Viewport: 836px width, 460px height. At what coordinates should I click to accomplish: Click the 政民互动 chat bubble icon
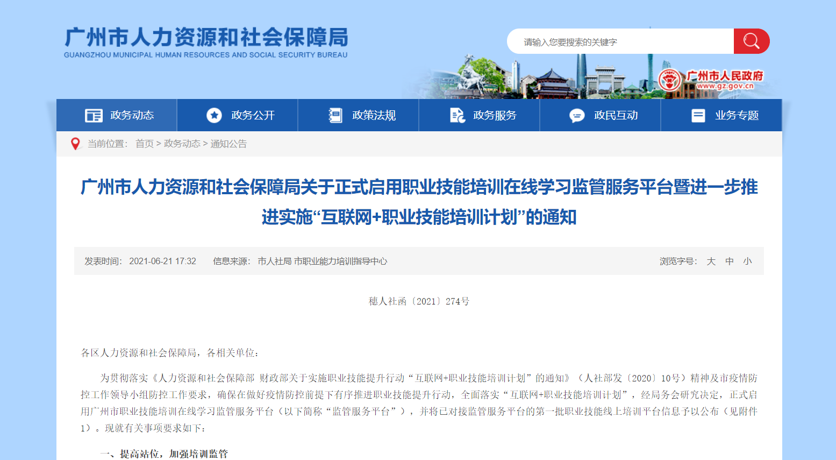[577, 116]
